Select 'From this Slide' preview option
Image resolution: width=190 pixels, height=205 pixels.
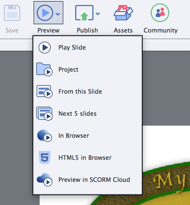(x=80, y=91)
